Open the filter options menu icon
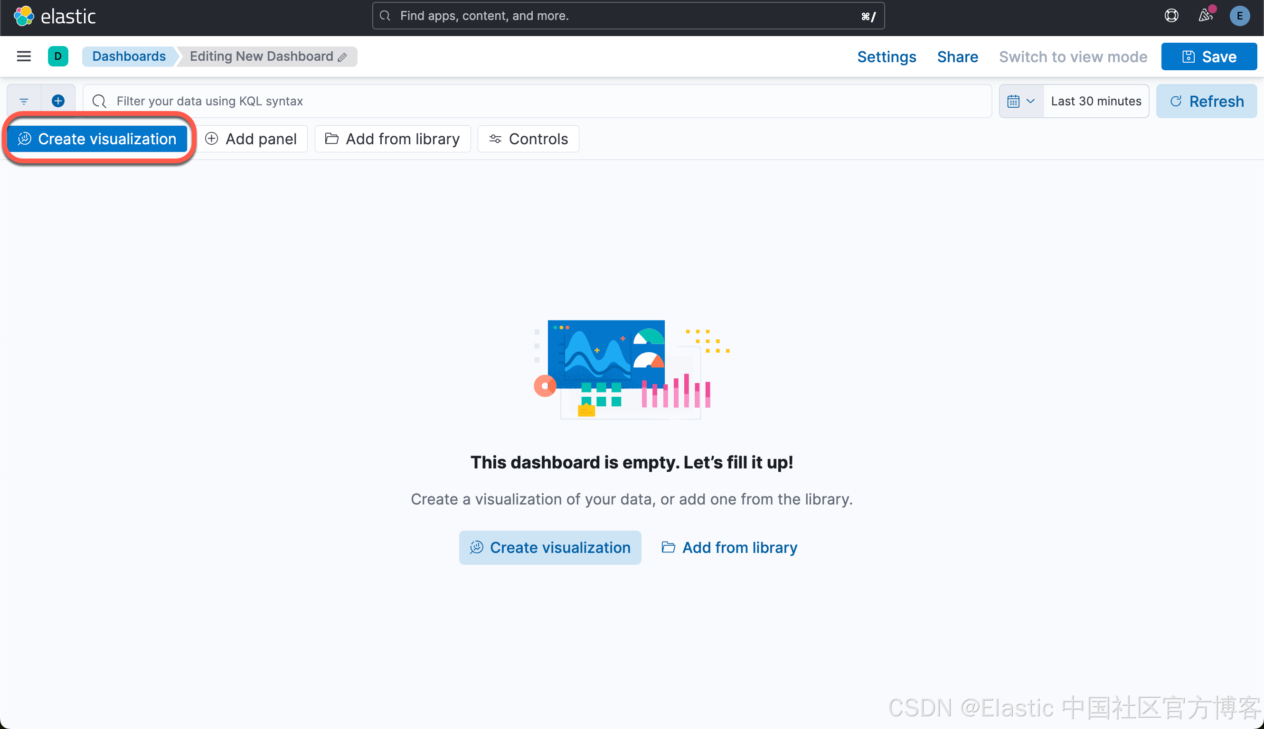 tap(24, 101)
